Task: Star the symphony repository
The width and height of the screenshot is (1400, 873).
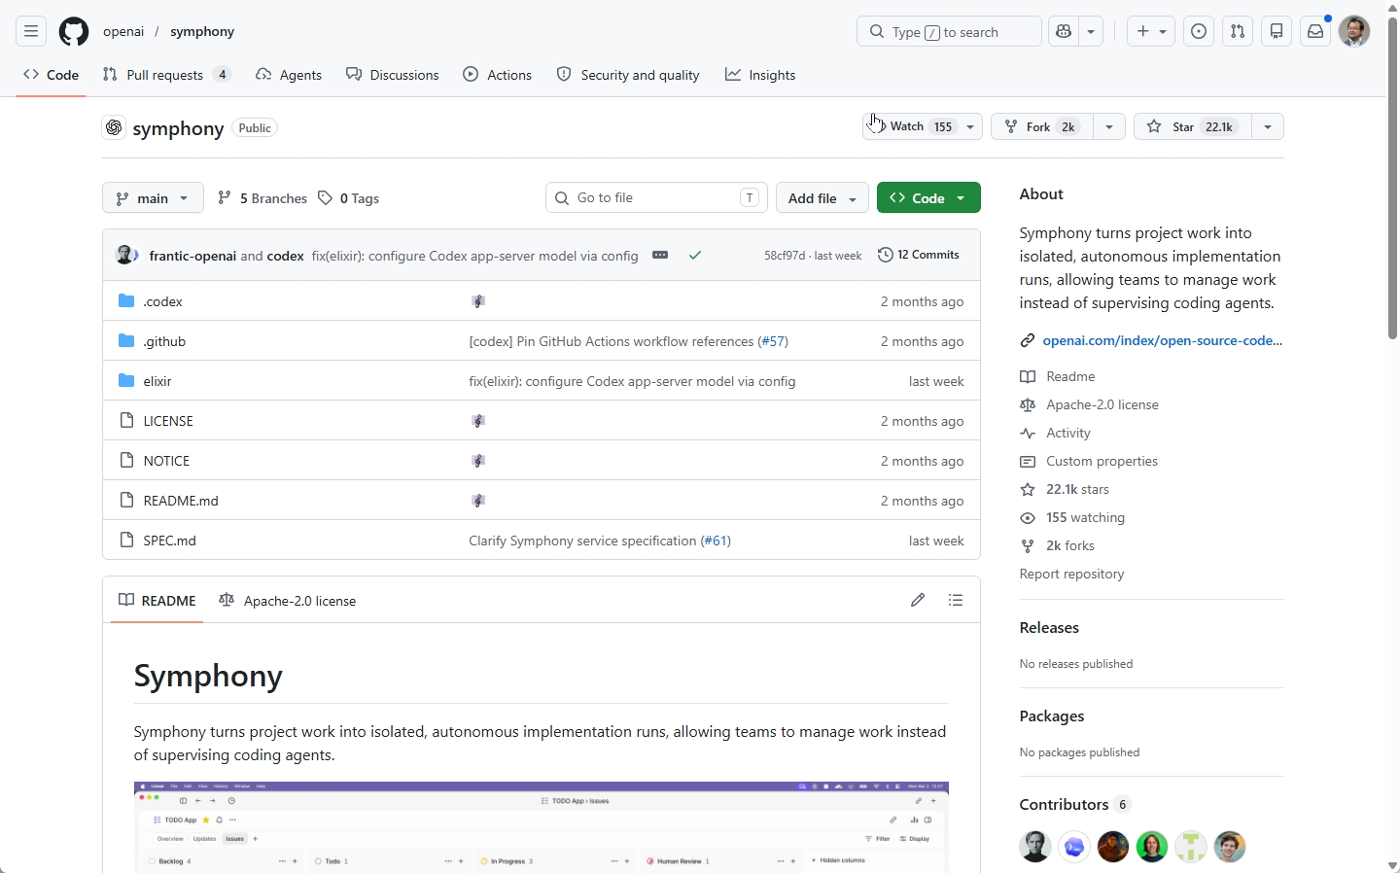Action: coord(1192,126)
